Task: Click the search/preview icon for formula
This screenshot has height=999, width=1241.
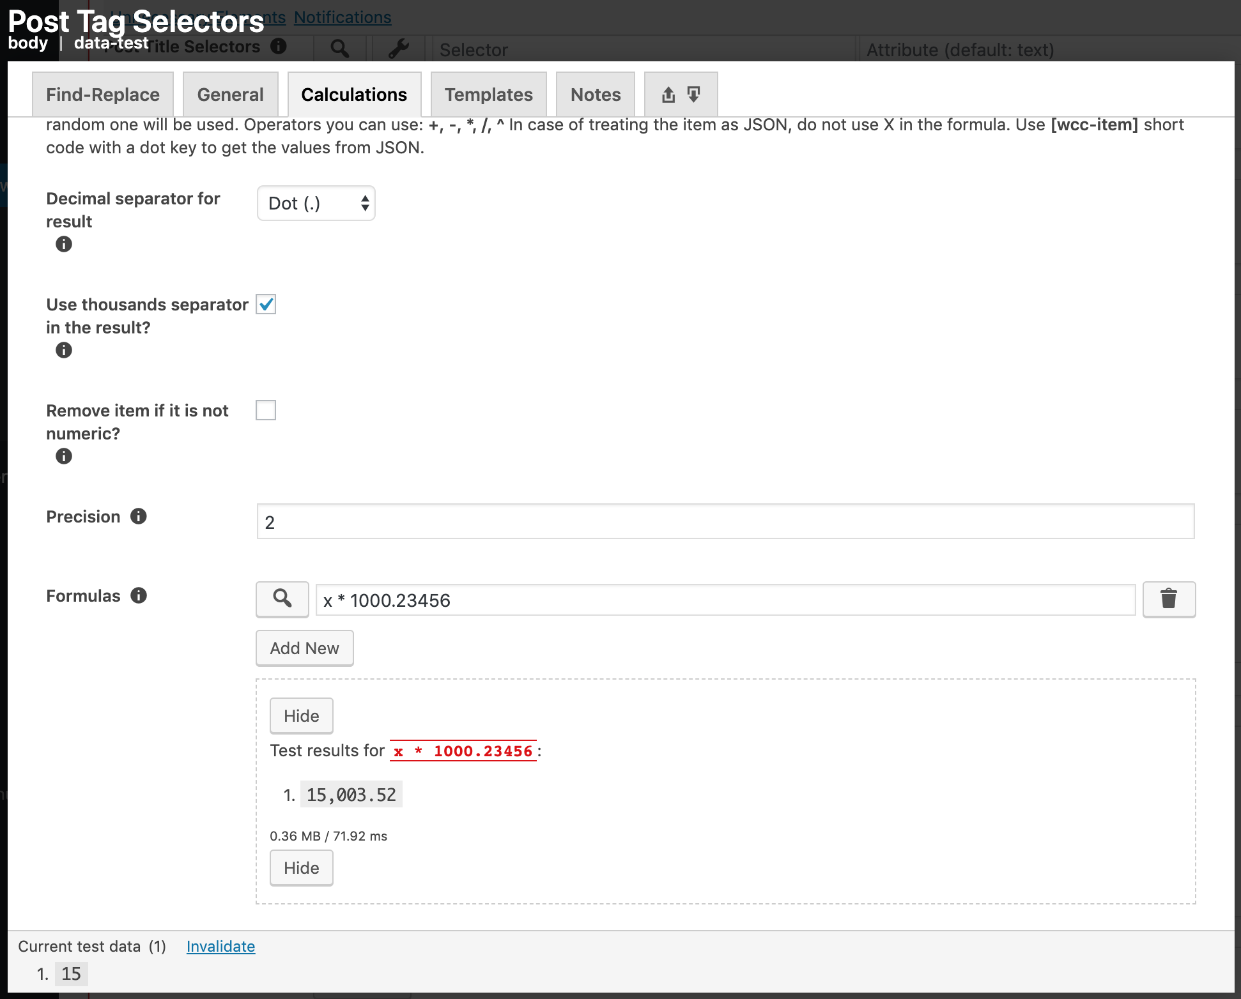Action: click(x=282, y=599)
